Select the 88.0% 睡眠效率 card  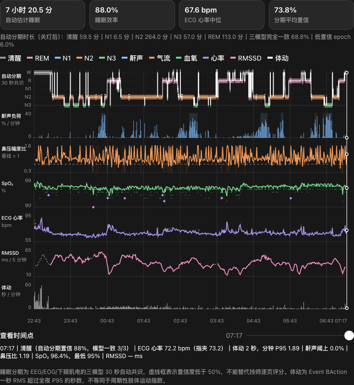coord(132,15)
